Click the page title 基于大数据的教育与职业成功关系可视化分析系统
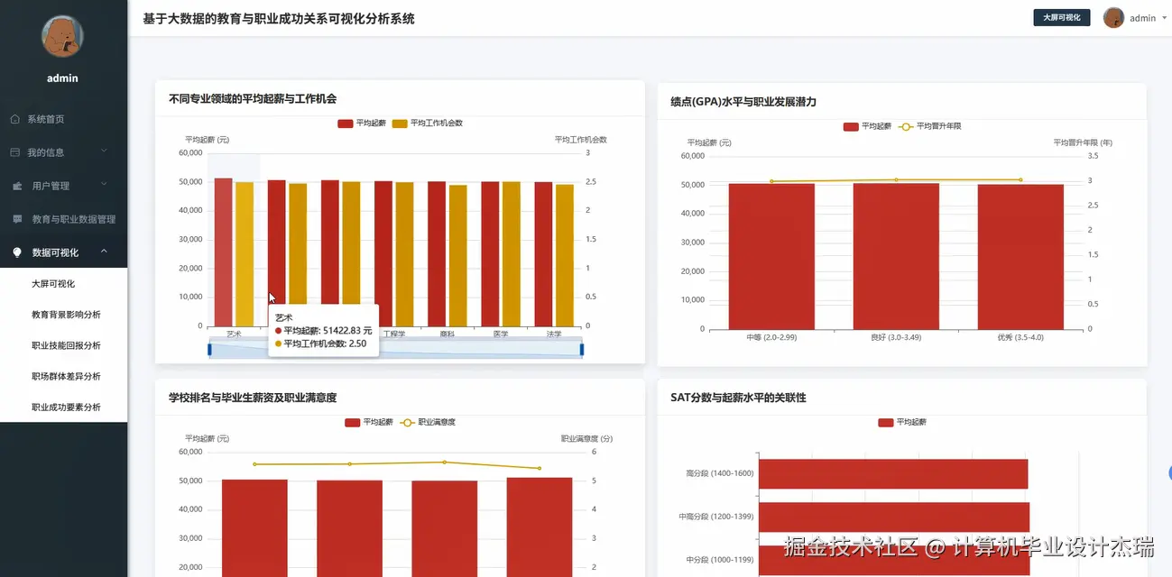1172x577 pixels. point(279,18)
